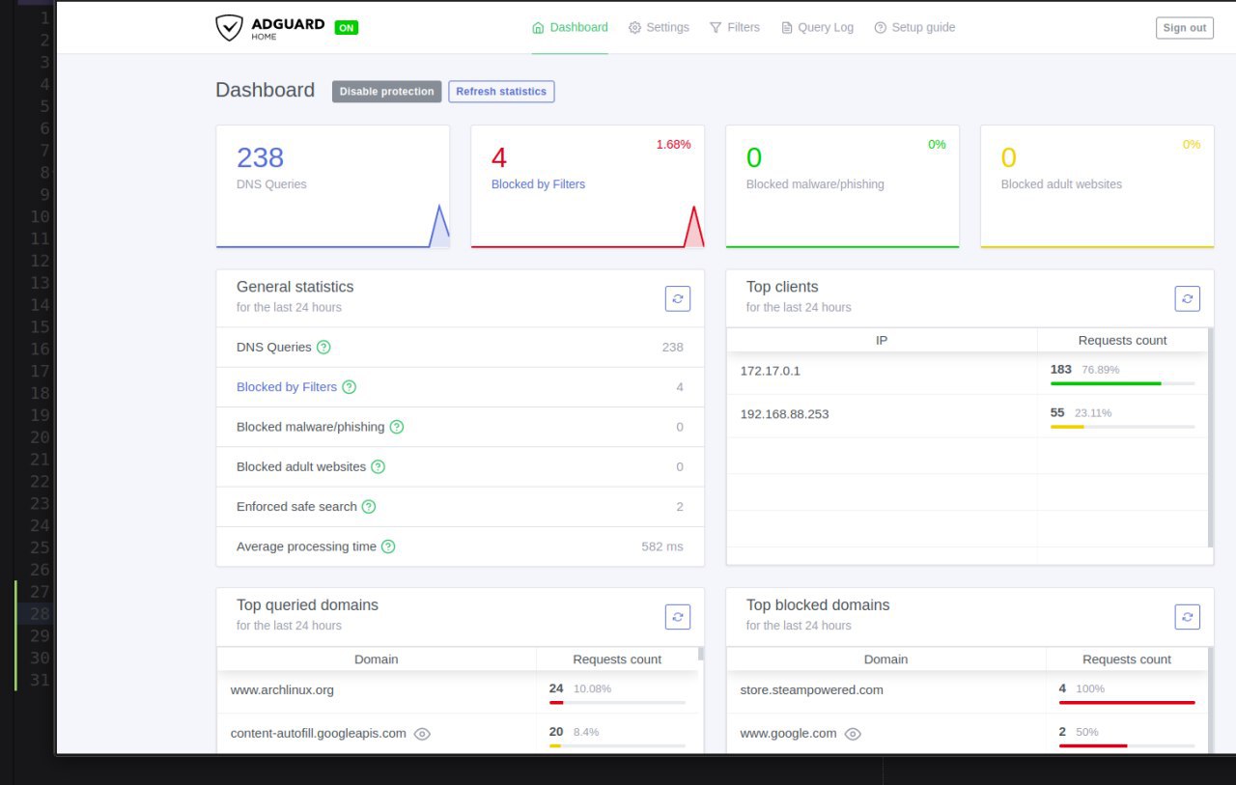Click red progress bar for store.steampowered.com

[1127, 703]
